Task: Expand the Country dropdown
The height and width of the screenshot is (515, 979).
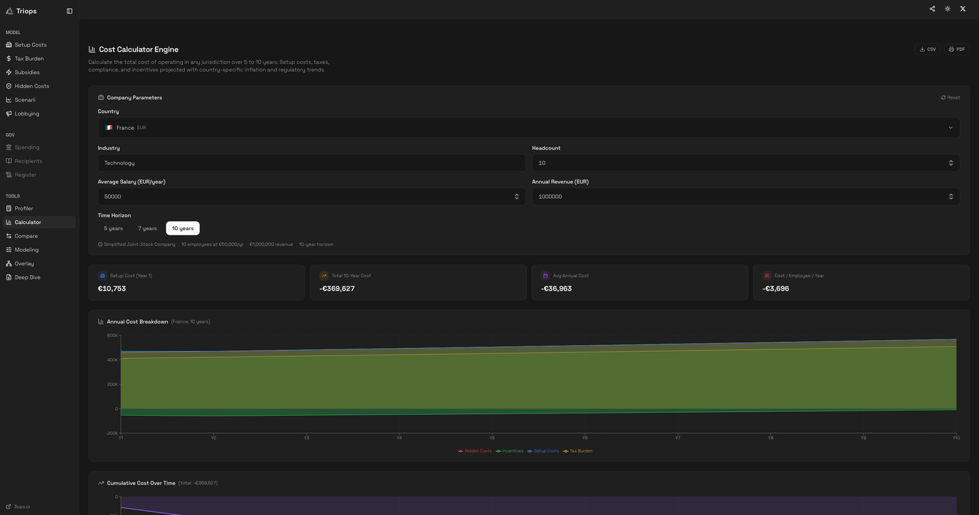Action: (528, 128)
